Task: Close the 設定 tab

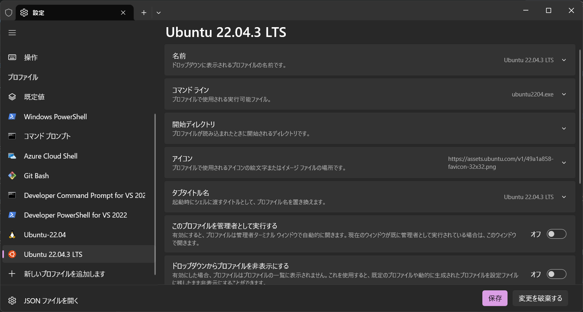Action: click(x=123, y=13)
